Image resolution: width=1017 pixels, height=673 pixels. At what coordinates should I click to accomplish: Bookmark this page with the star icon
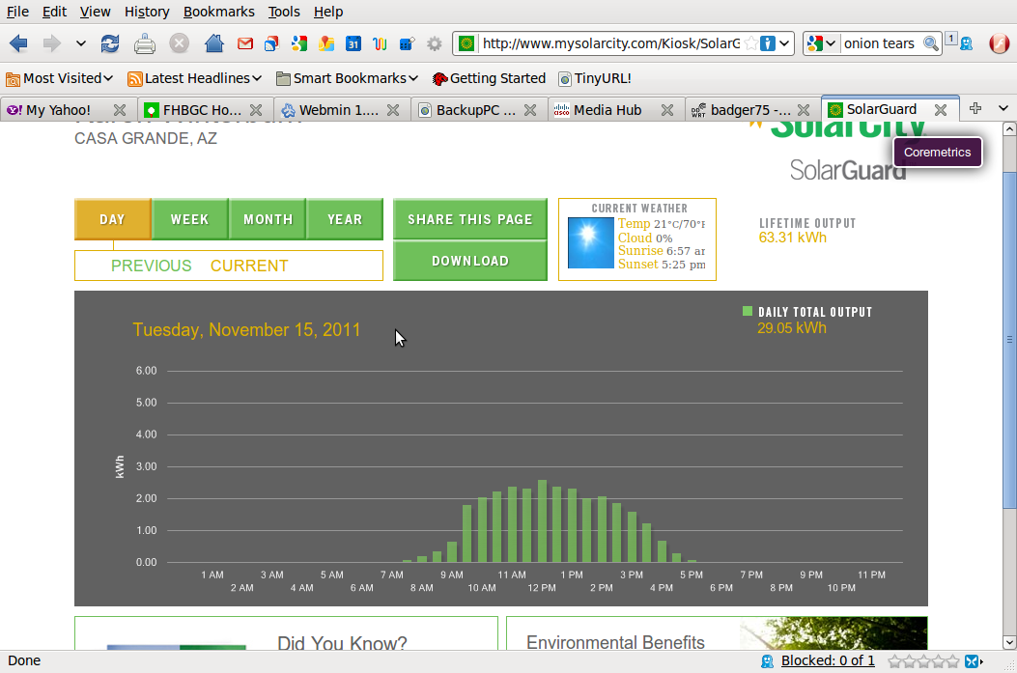click(x=750, y=43)
